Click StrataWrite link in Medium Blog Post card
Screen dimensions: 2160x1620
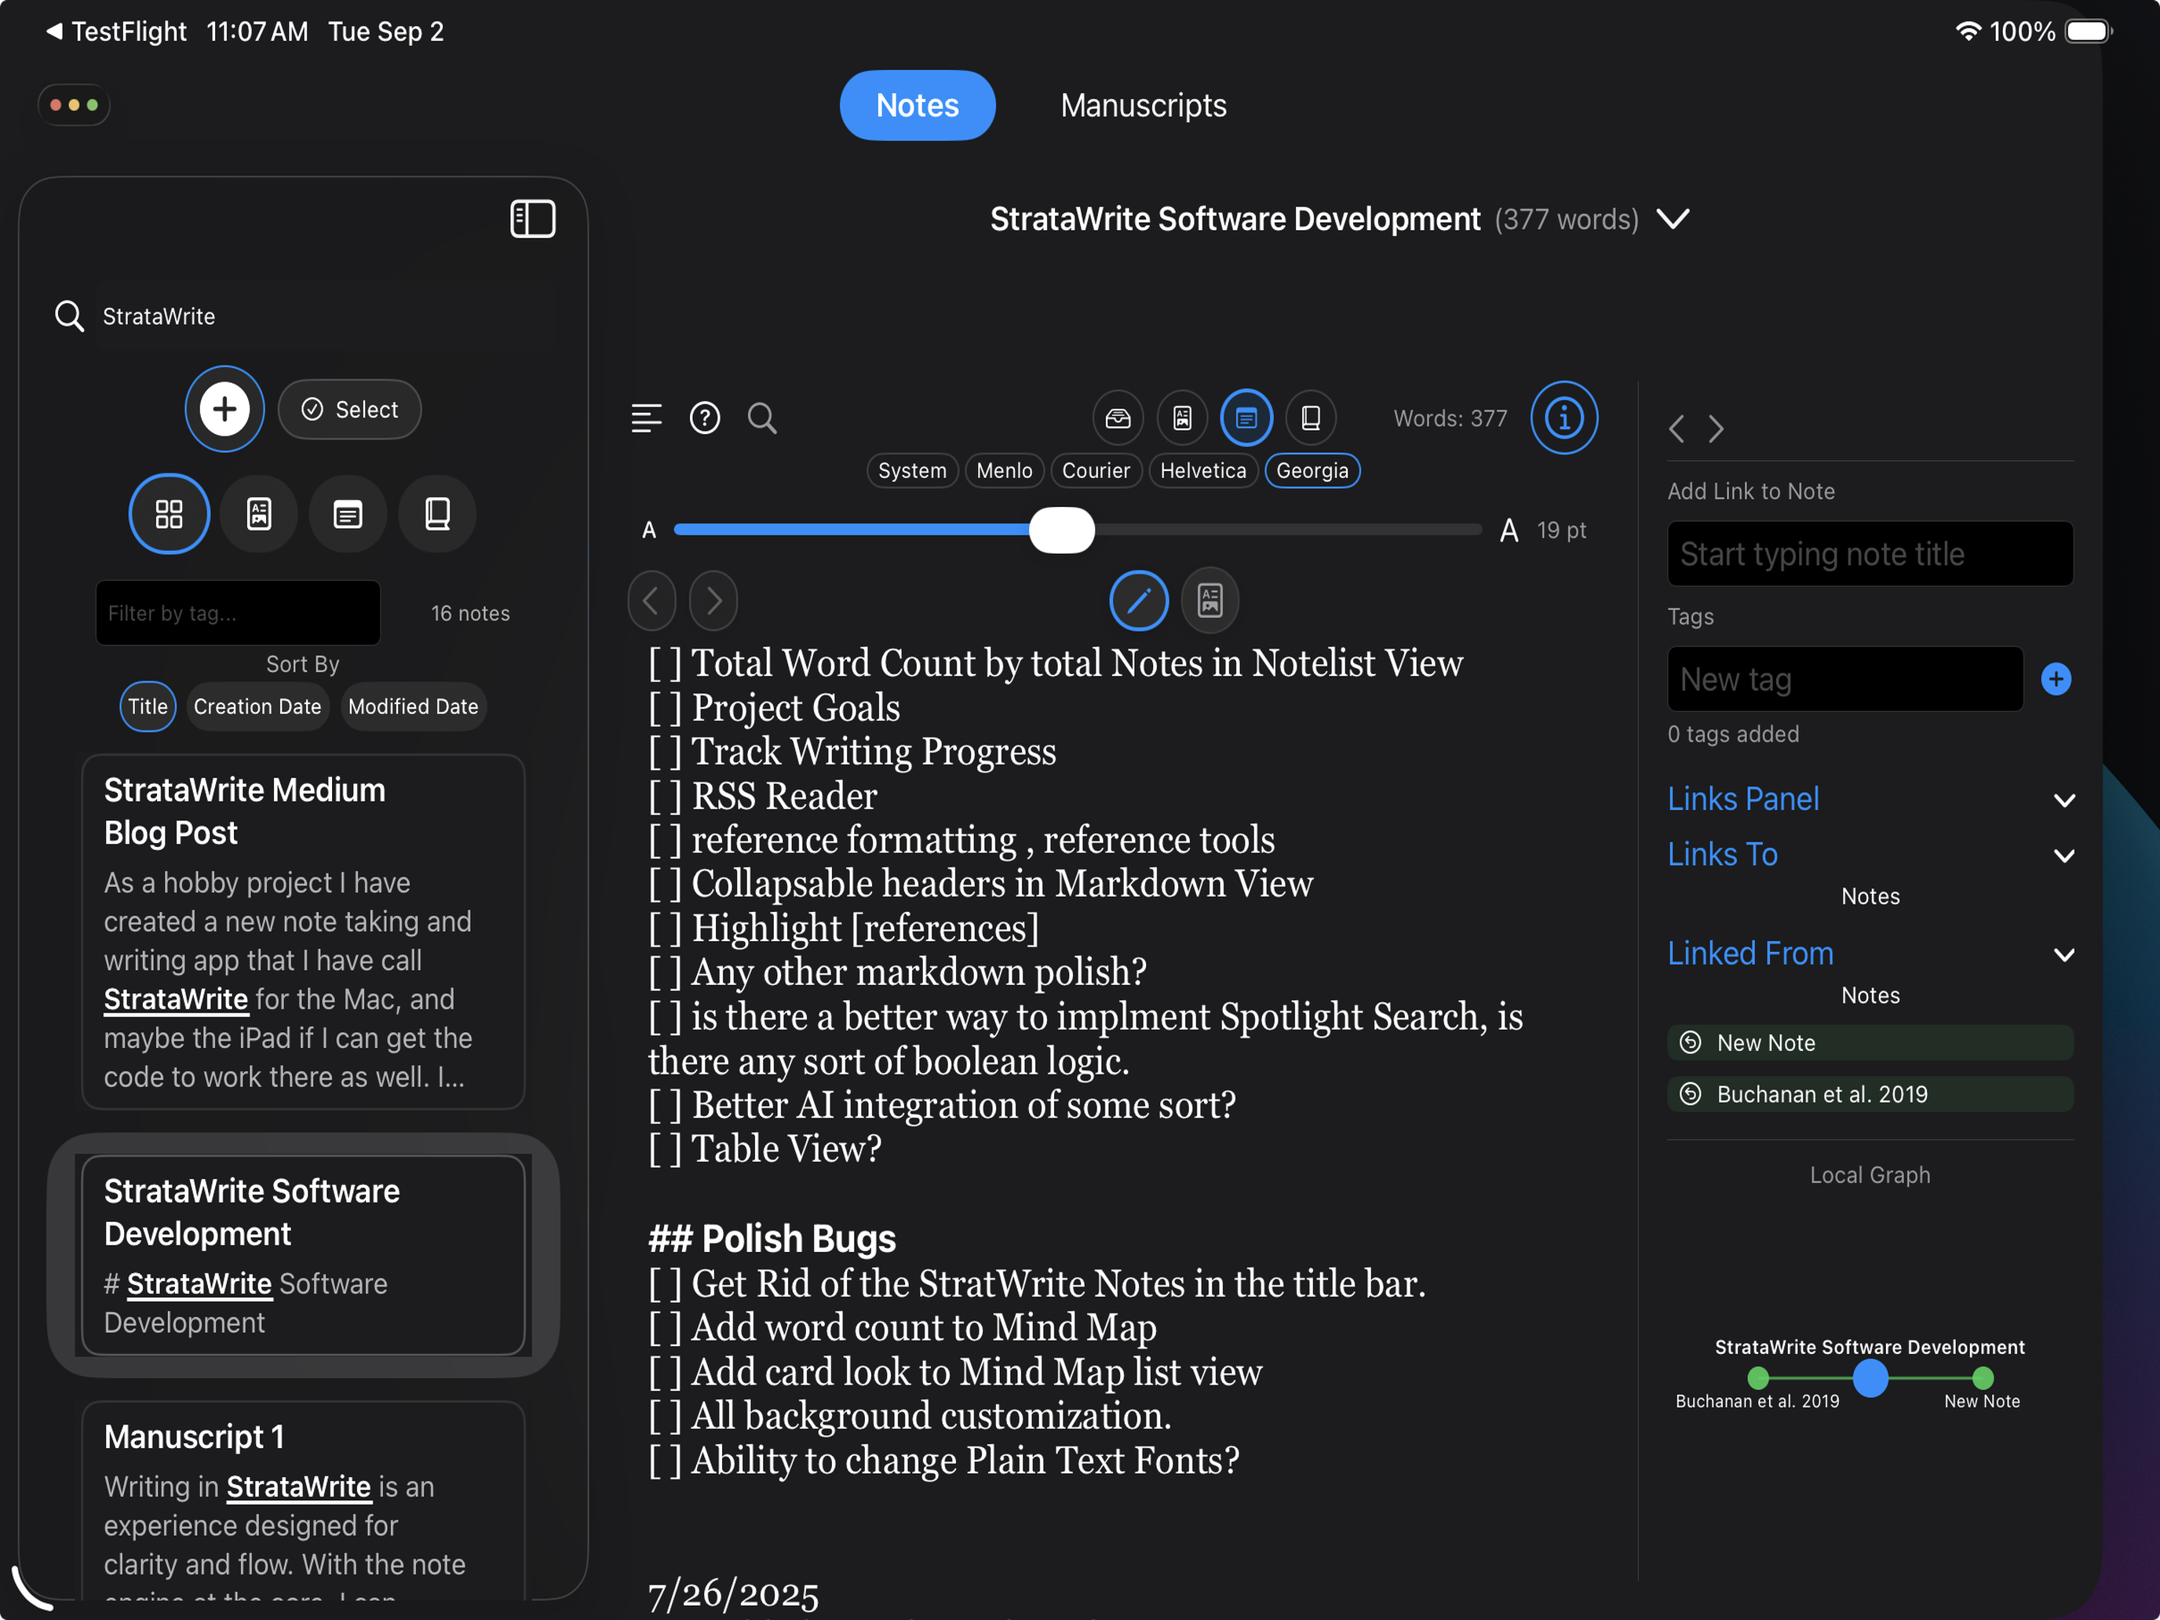176,999
